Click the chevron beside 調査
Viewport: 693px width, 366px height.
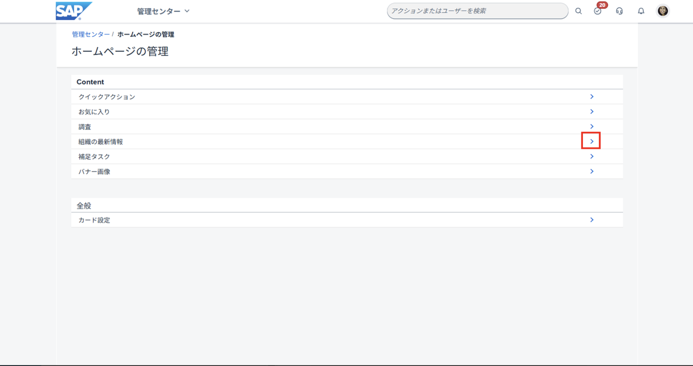[x=591, y=127]
